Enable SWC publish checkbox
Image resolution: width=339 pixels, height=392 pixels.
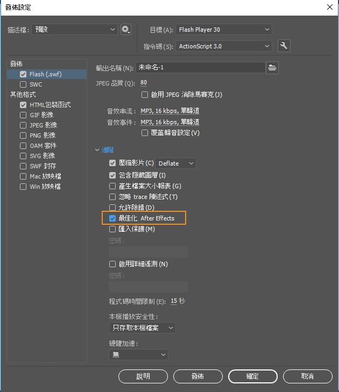pyautogui.click(x=23, y=84)
